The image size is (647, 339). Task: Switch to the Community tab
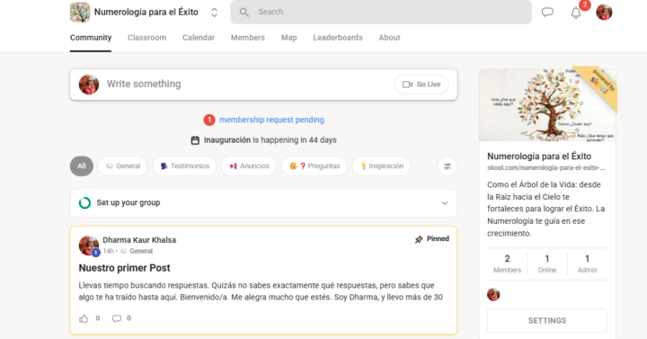(x=91, y=38)
